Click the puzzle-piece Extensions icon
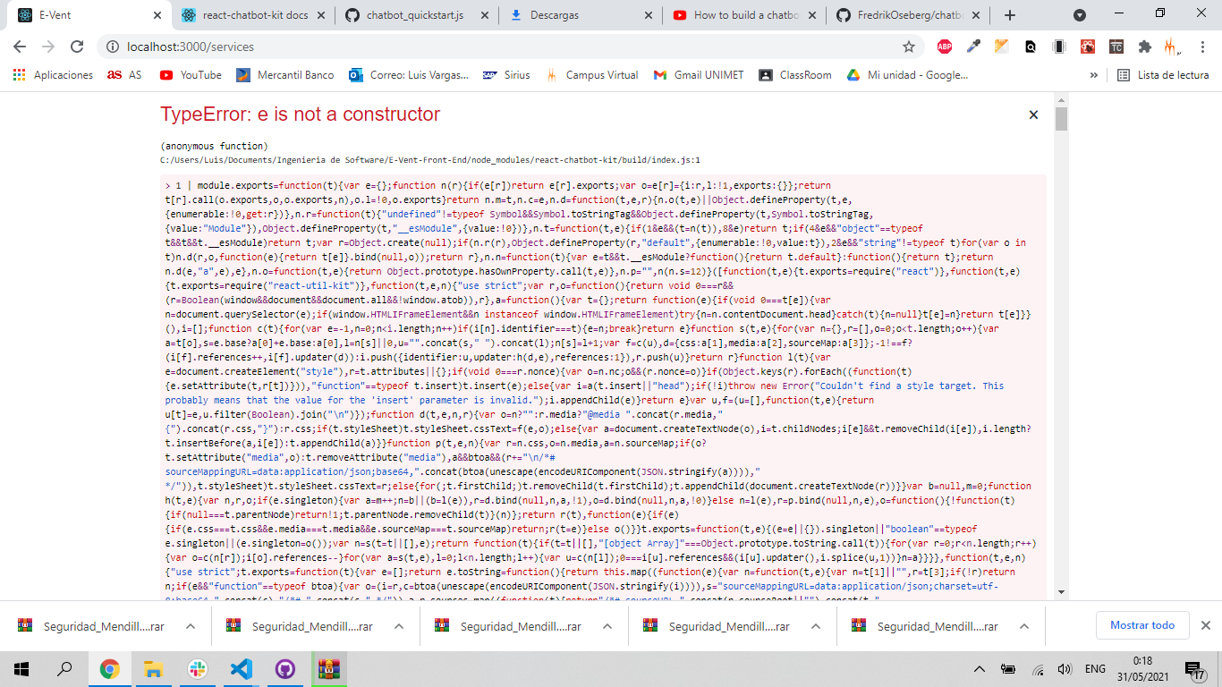The width and height of the screenshot is (1222, 687). [1145, 46]
